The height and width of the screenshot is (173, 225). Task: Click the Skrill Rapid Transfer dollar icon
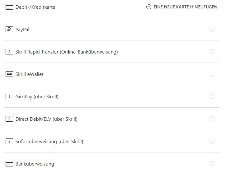[9, 52]
